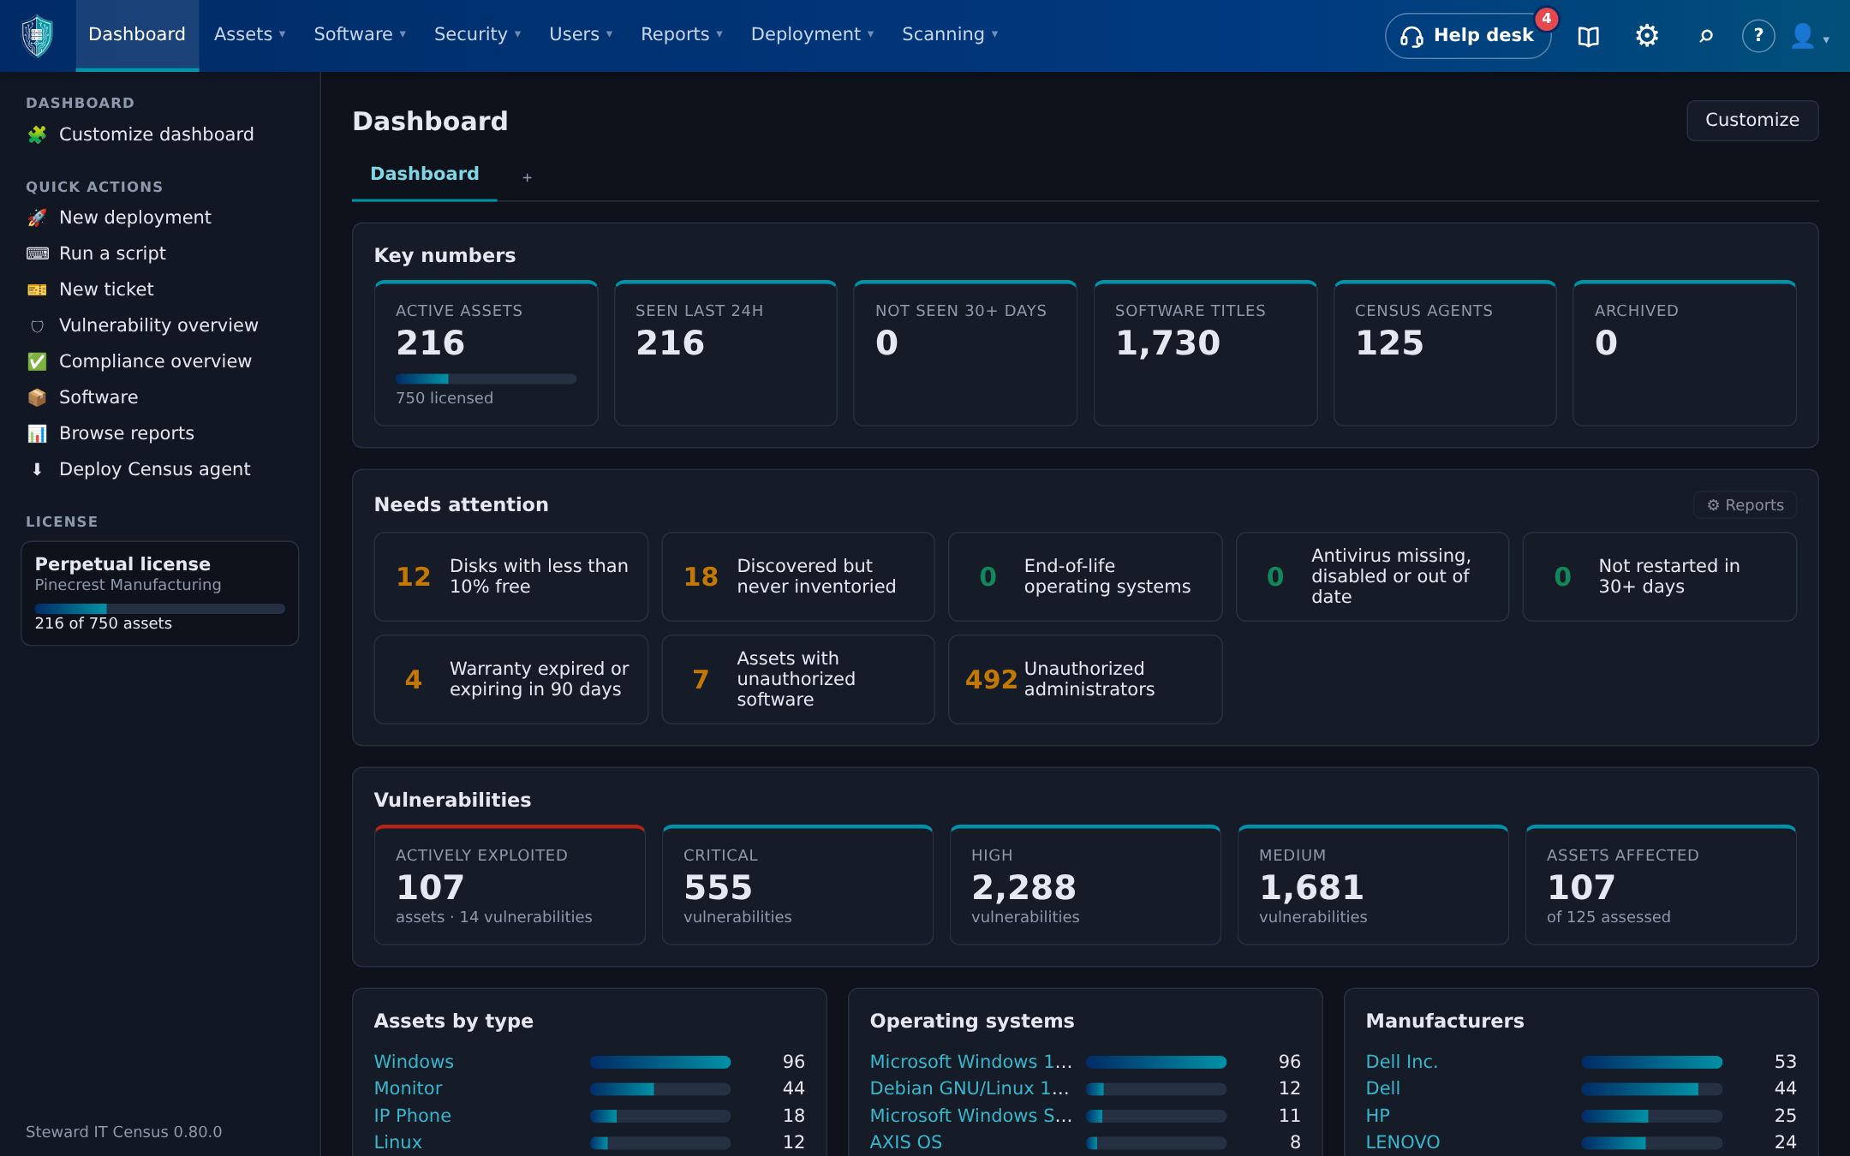Add a new dashboard tab with plus

[528, 177]
